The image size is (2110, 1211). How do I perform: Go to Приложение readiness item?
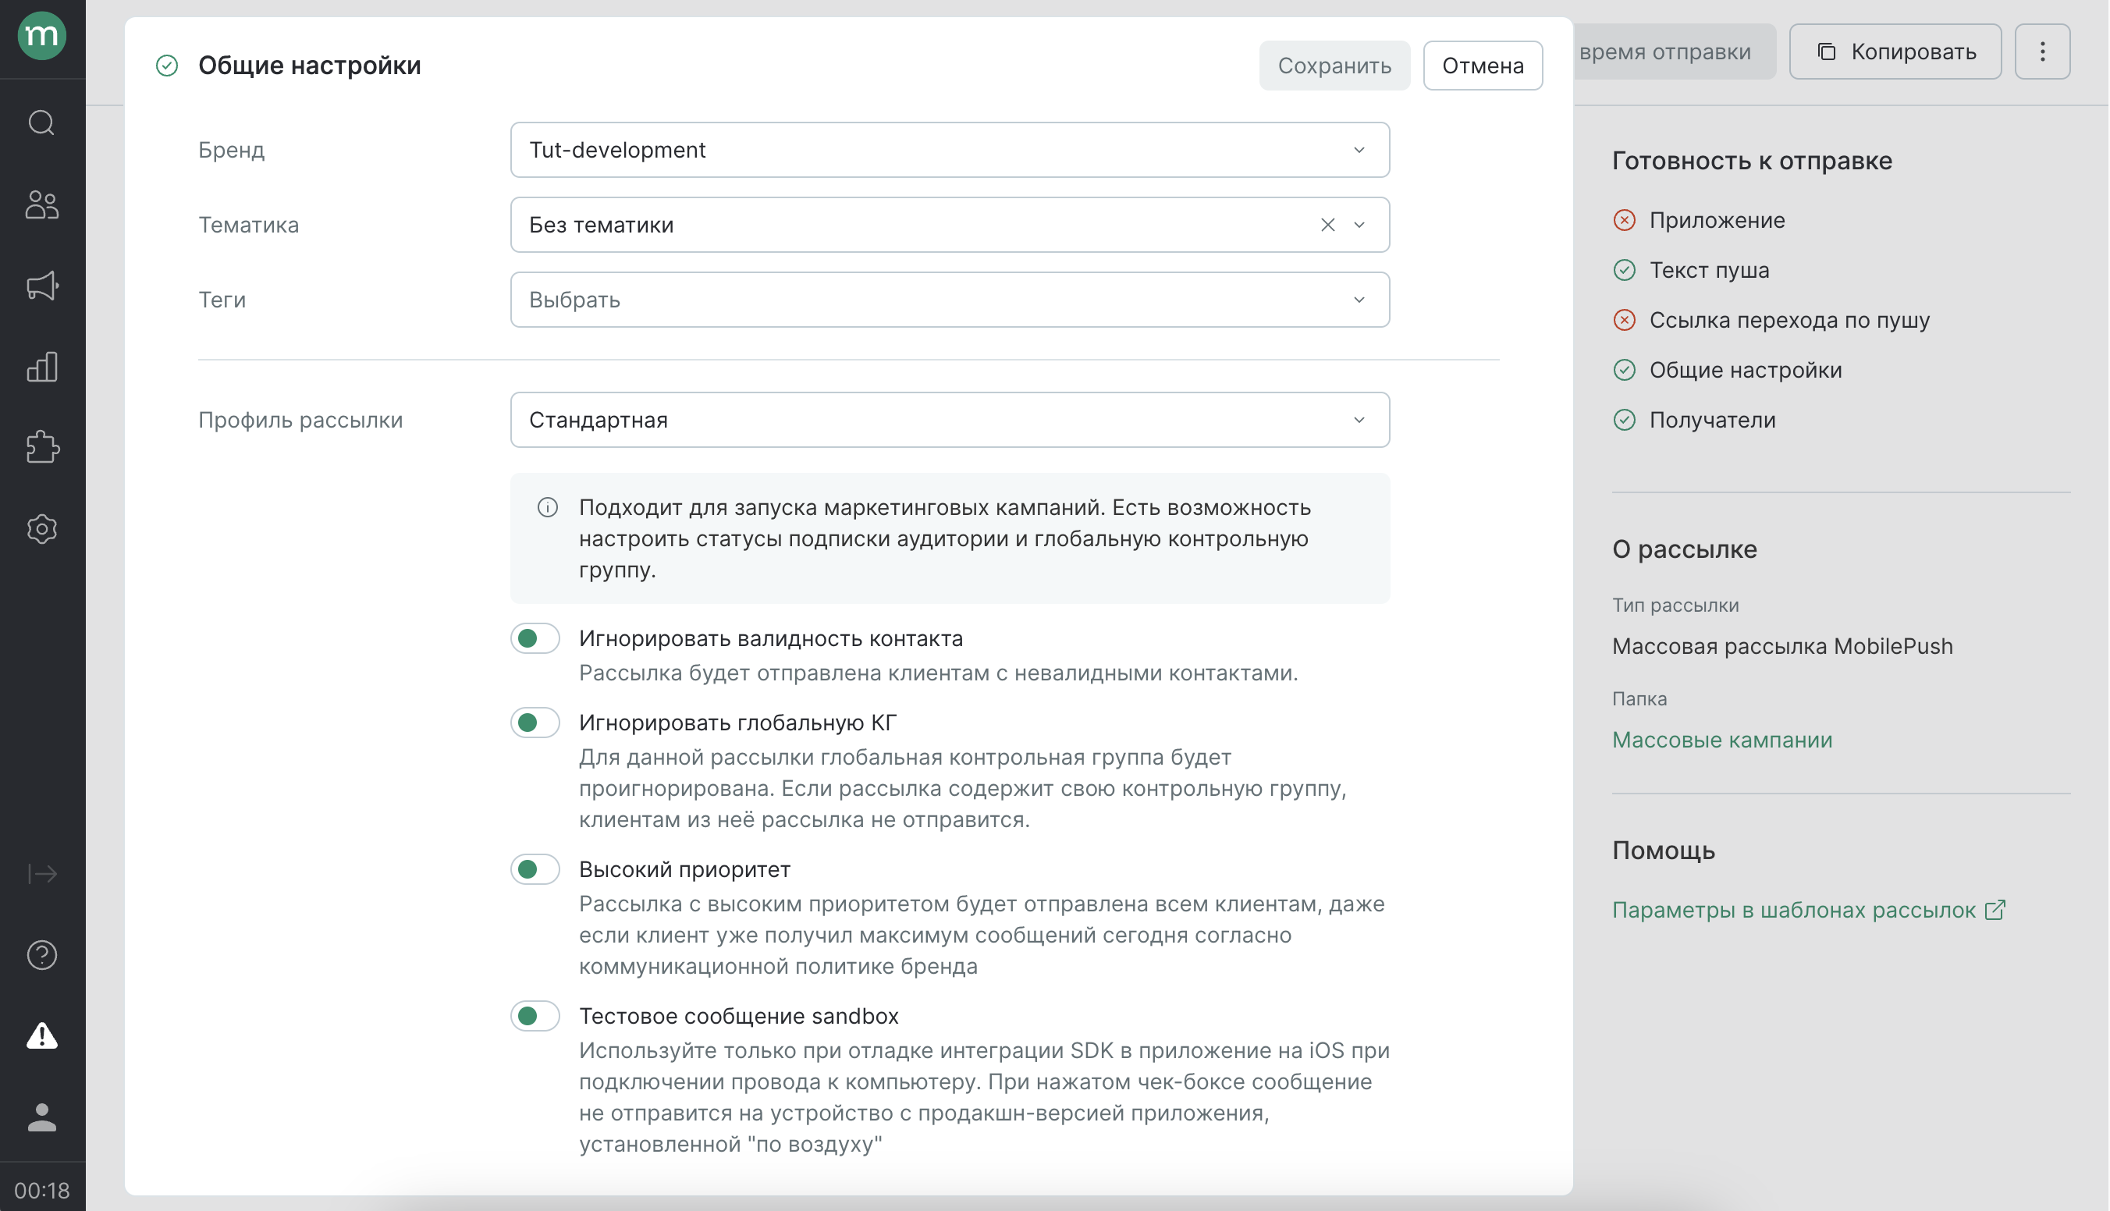pos(1717,220)
